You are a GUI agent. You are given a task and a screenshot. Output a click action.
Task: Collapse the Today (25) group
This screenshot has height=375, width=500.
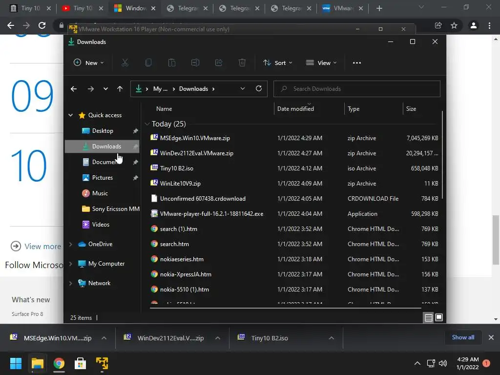(x=147, y=124)
